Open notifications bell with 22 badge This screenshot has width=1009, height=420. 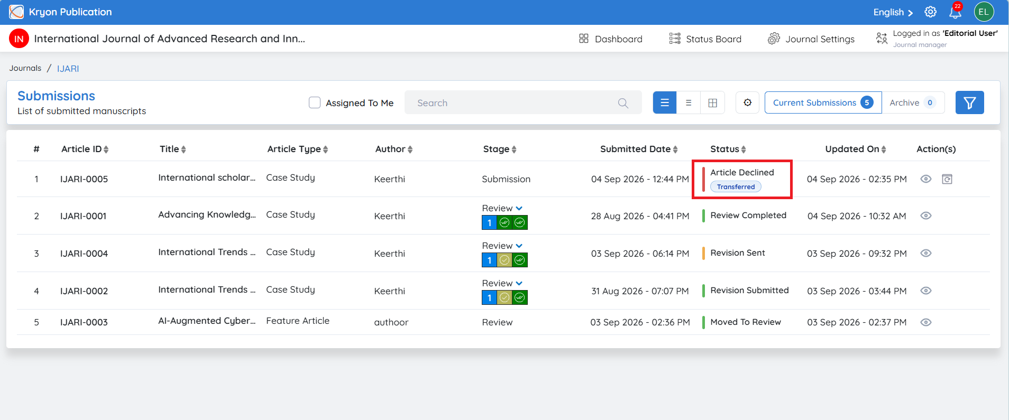point(956,11)
